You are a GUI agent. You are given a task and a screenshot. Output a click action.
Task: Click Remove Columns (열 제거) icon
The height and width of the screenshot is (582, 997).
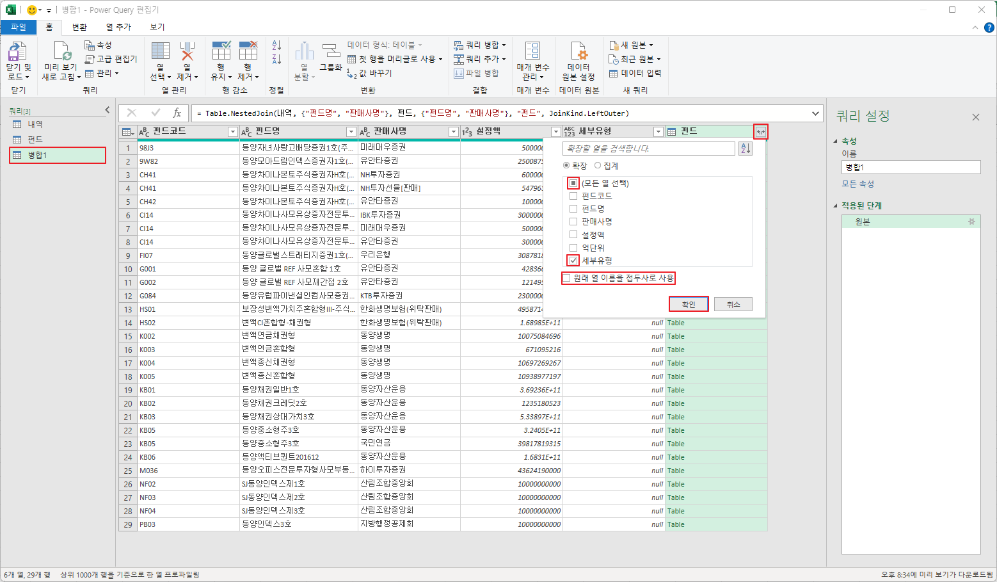tap(187, 51)
